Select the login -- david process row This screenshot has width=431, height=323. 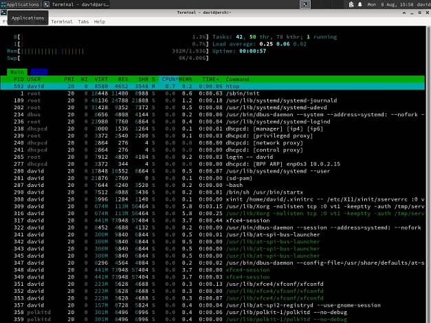(x=212, y=157)
